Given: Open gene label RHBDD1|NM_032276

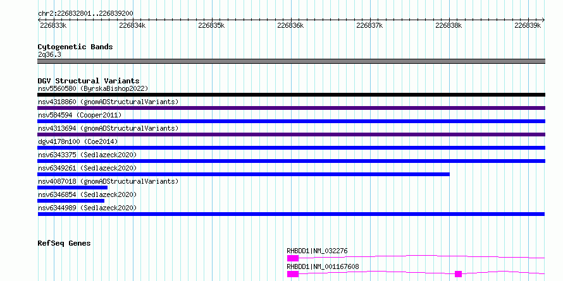Looking at the screenshot, I should coord(317,251).
